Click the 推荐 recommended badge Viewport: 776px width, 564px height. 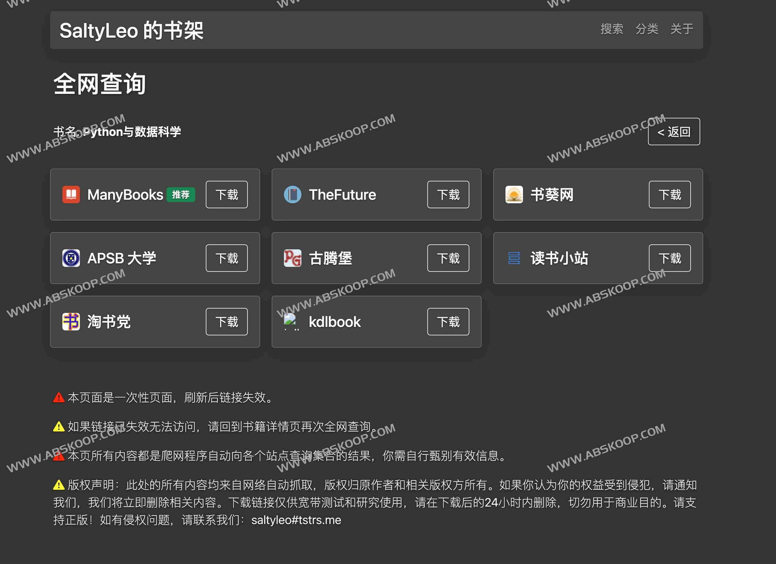(x=181, y=195)
